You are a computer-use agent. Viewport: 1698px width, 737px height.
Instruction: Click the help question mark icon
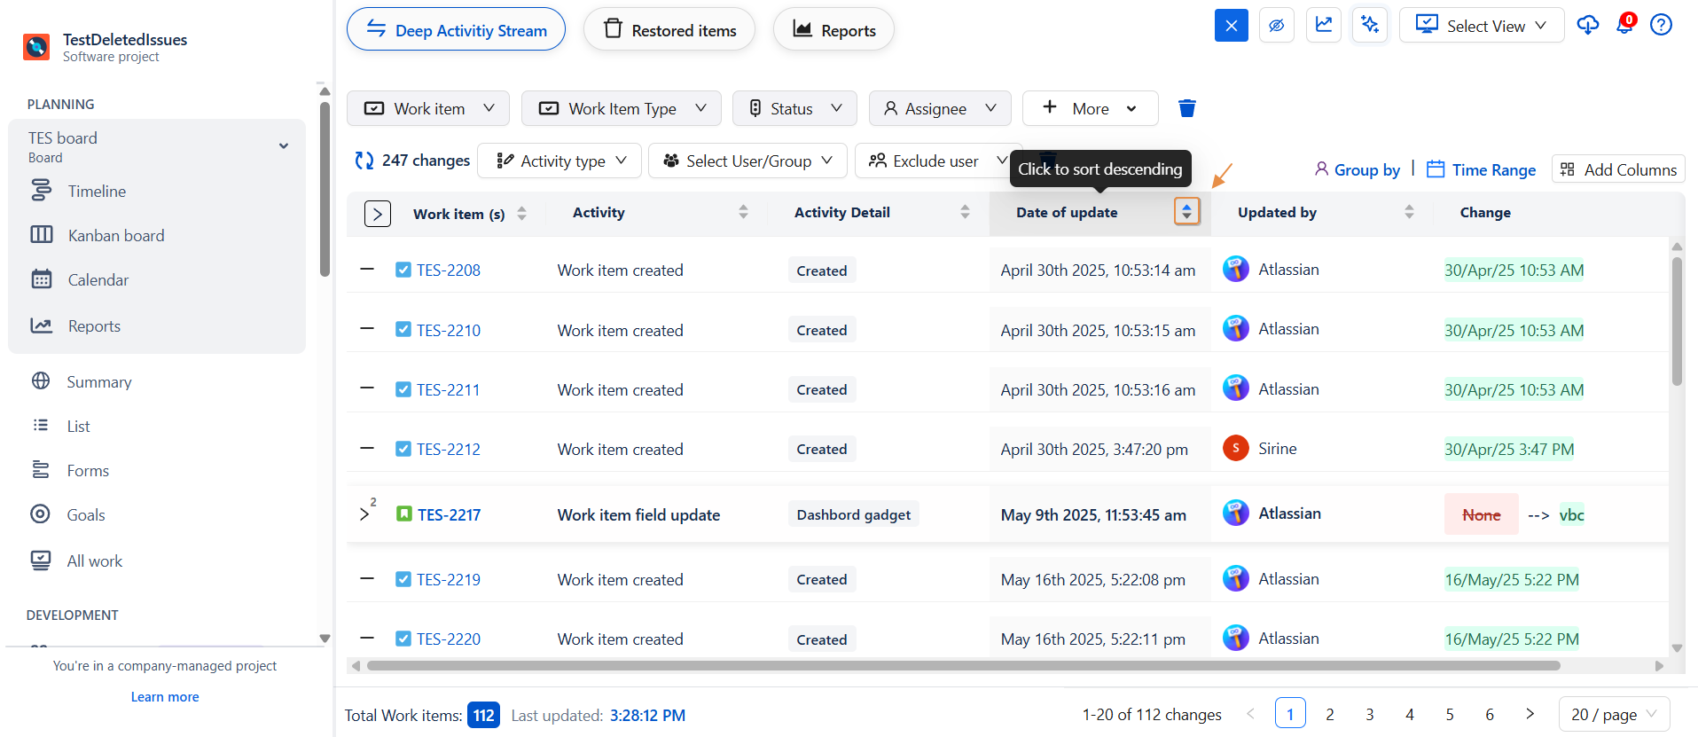1661,25
